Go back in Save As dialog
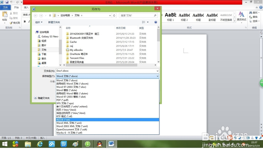Viewport: 263px width, 154px height. pyautogui.click(x=36, y=16)
